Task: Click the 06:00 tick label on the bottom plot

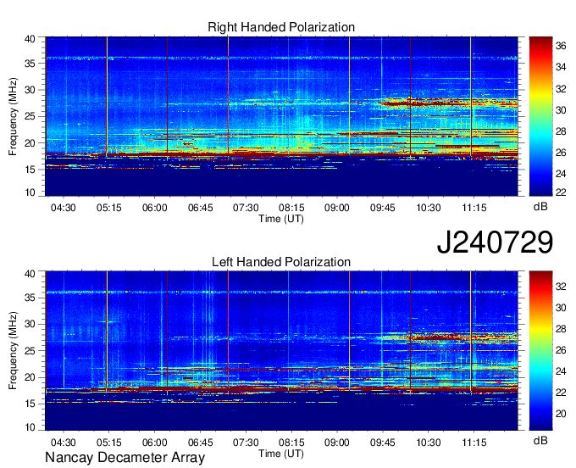Action: 155,443
